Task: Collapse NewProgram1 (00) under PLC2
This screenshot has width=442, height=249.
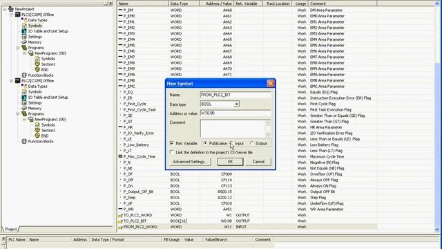Action: click(x=24, y=119)
